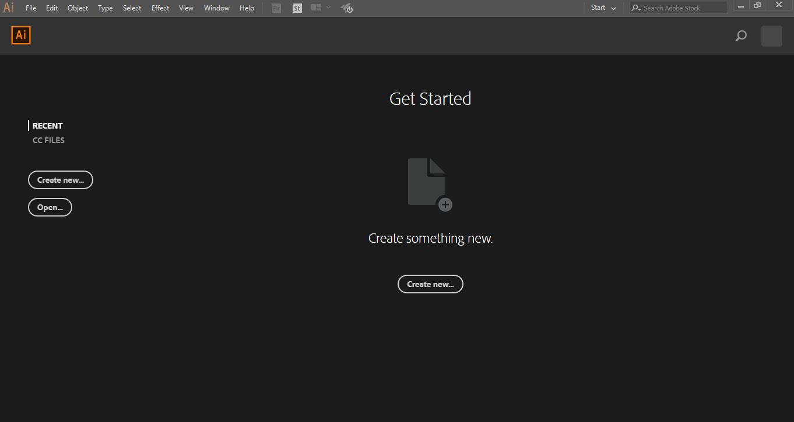
Task: Open GPU Performance rocket icon
Action: (x=346, y=8)
